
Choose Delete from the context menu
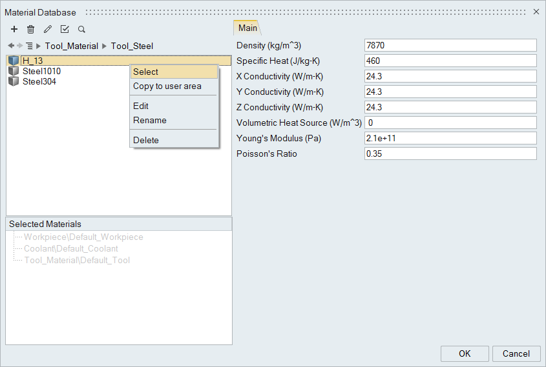point(146,140)
